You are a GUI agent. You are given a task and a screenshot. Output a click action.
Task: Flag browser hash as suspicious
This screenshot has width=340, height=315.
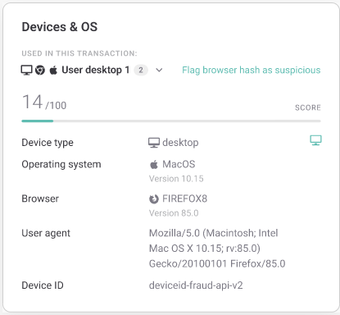point(252,70)
